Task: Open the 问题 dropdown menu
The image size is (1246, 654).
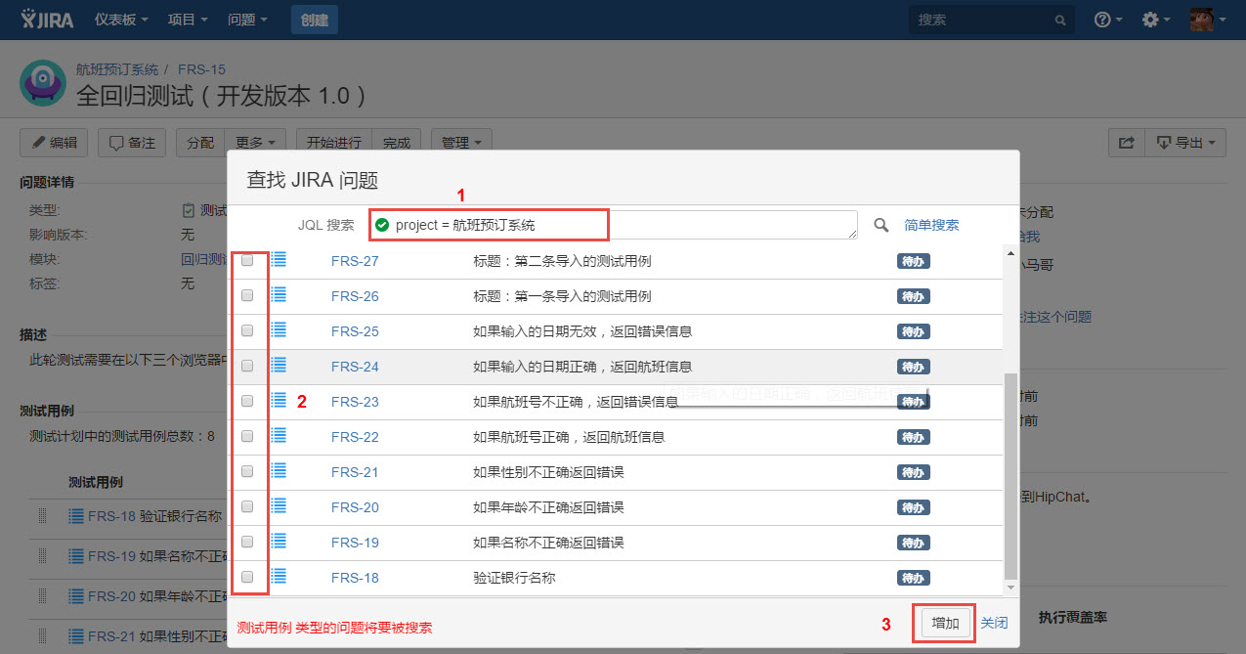Action: (x=247, y=20)
